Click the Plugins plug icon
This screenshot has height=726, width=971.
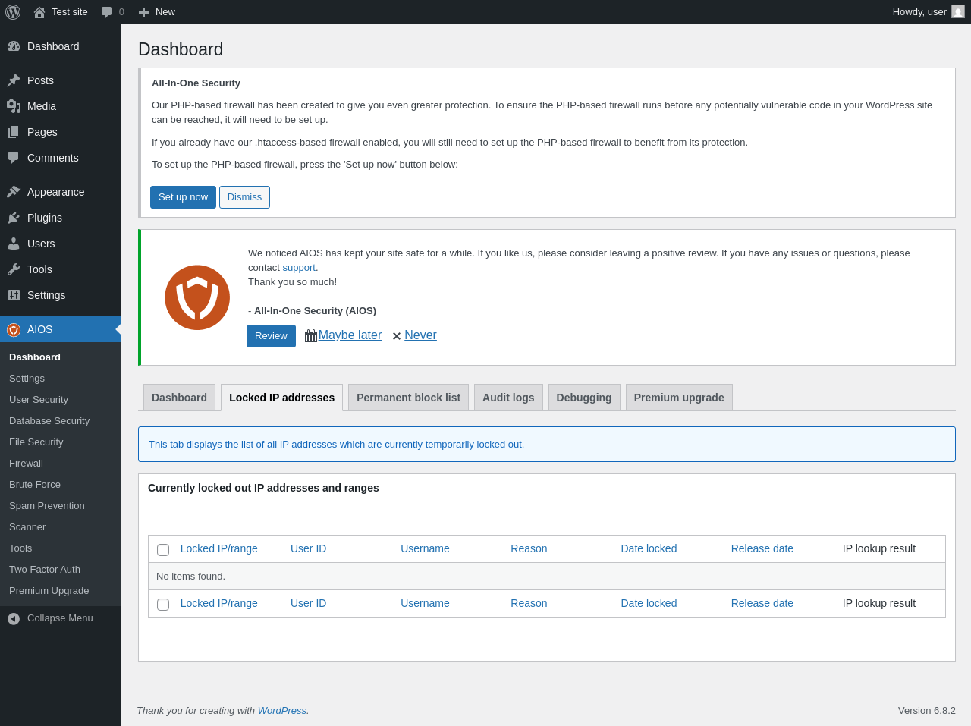(14, 218)
